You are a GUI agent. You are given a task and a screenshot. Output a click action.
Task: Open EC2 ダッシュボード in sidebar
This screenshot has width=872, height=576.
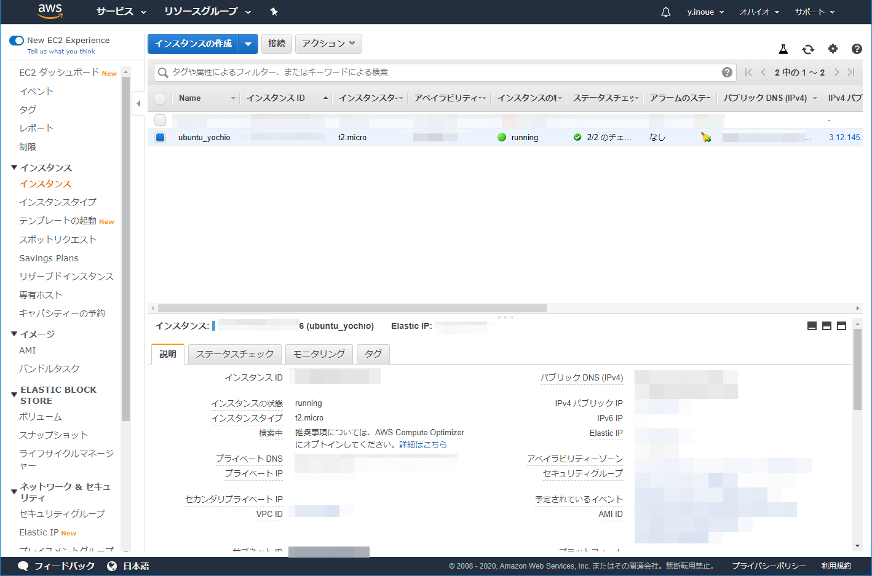point(59,73)
